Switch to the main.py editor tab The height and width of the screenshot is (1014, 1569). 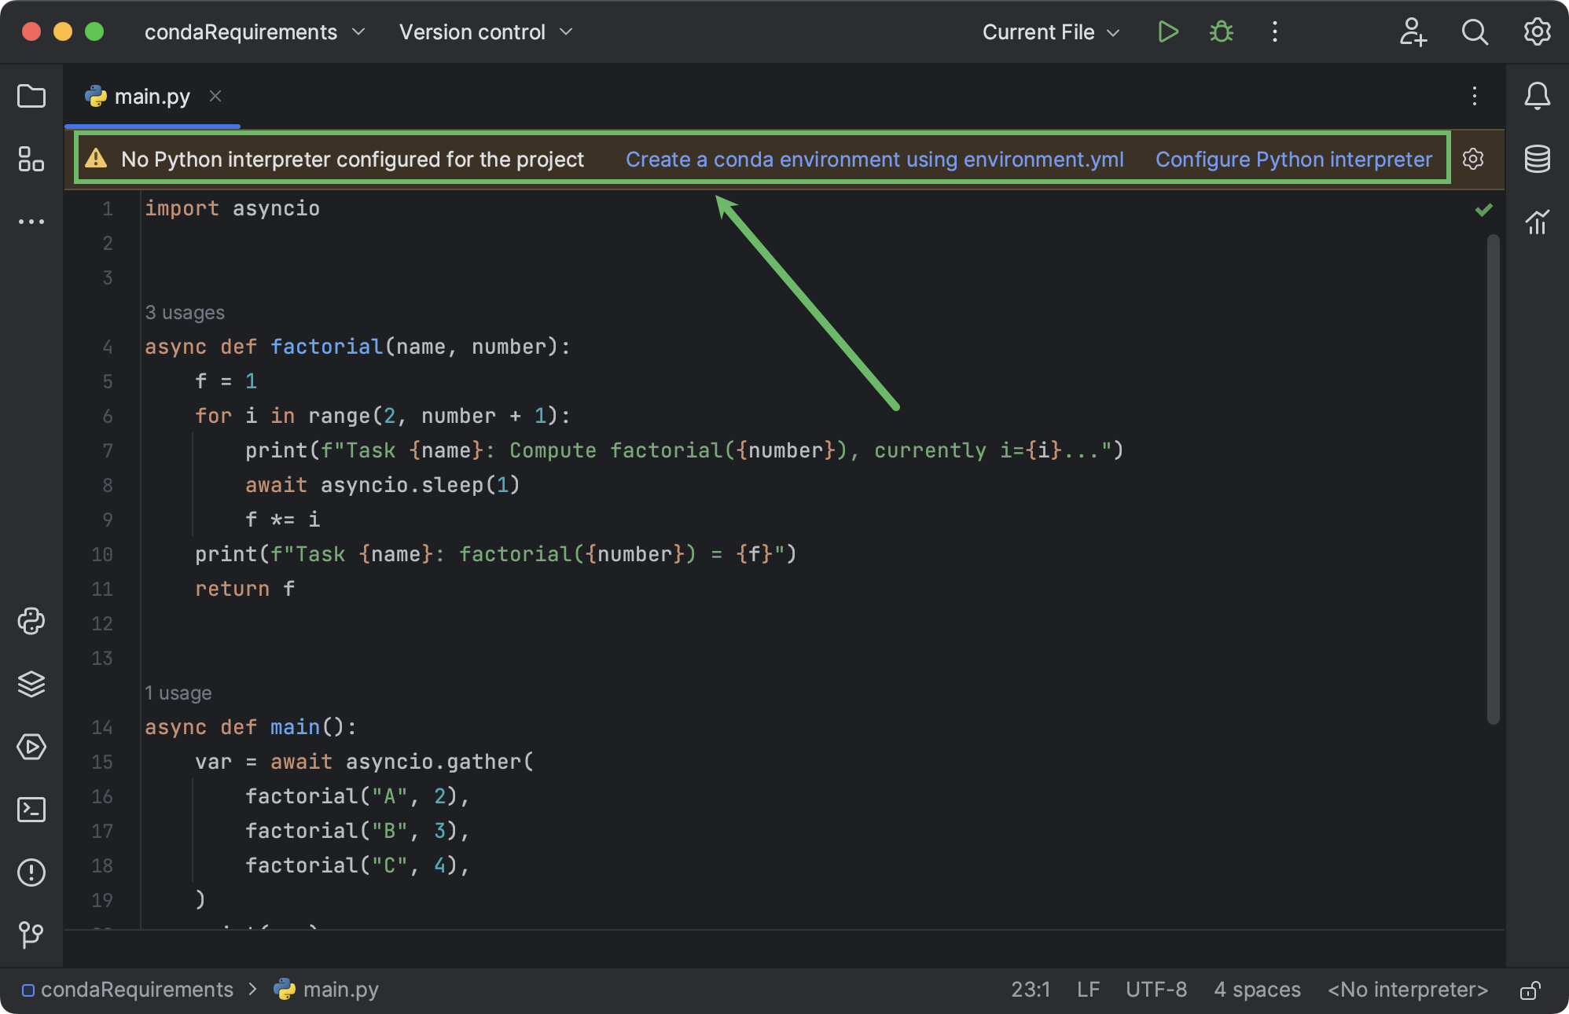coord(152,96)
